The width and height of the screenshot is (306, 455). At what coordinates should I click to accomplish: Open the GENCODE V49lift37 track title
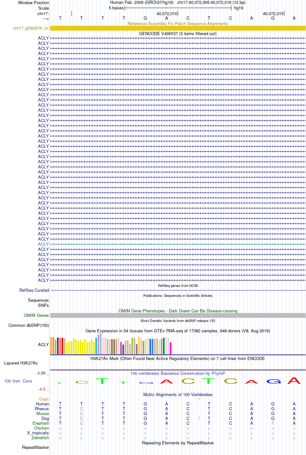pos(178,33)
